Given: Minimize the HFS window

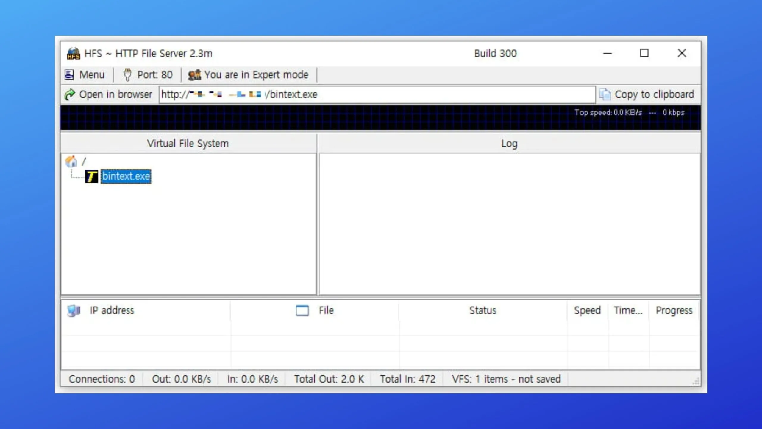Looking at the screenshot, I should click(607, 53).
